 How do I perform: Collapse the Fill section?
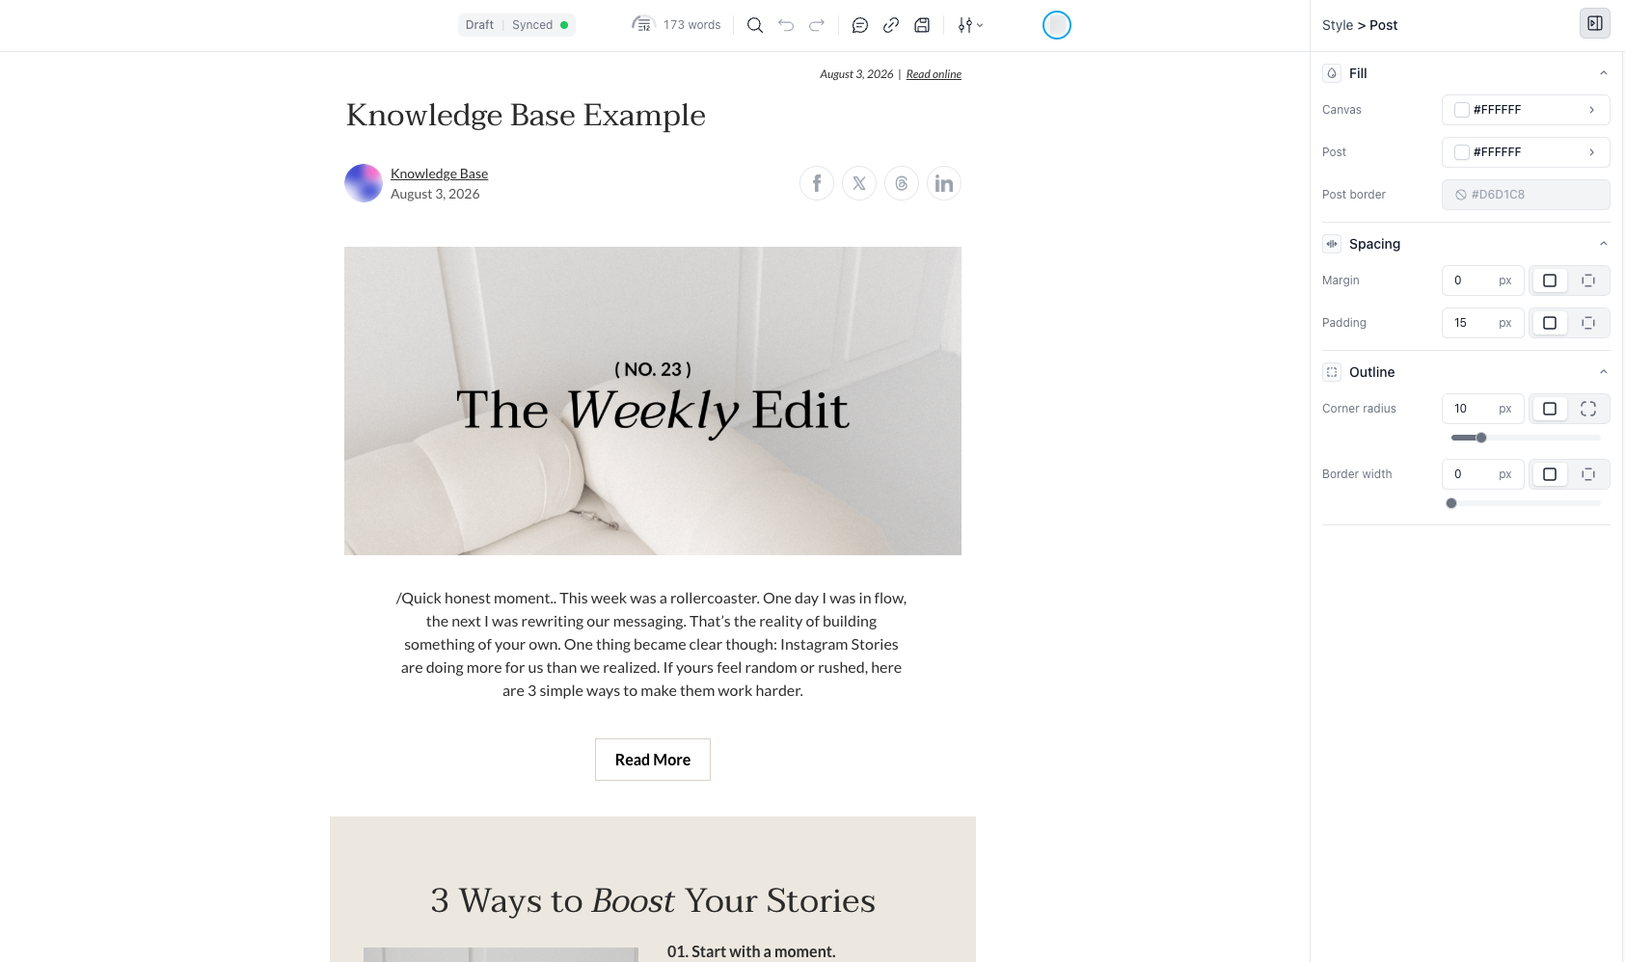coord(1603,73)
